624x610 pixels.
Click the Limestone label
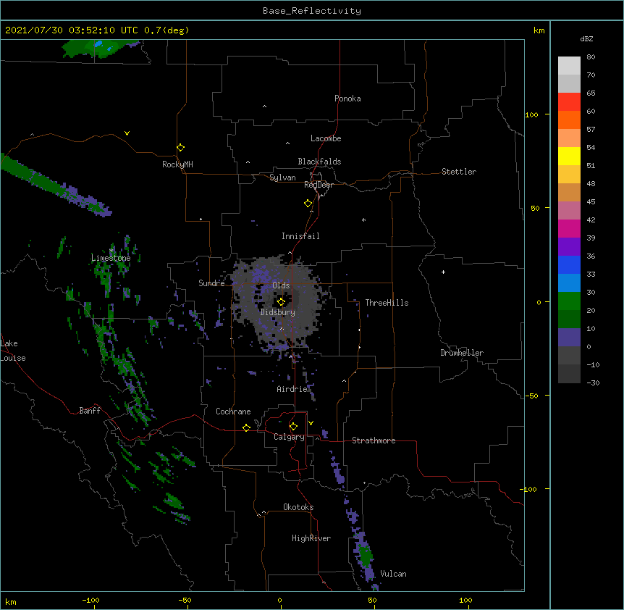(x=111, y=258)
